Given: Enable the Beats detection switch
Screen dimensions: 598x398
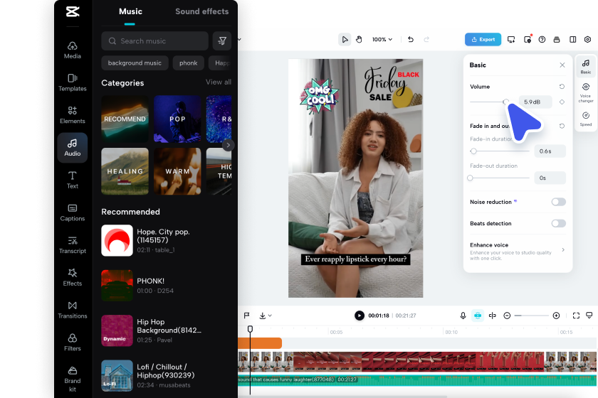Looking at the screenshot, I should point(558,223).
